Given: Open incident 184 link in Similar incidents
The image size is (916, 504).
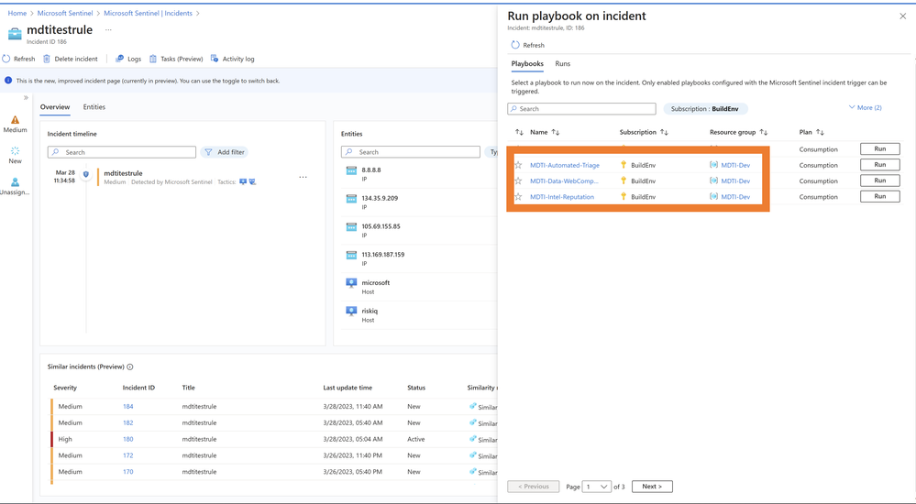Looking at the screenshot, I should click(x=128, y=407).
